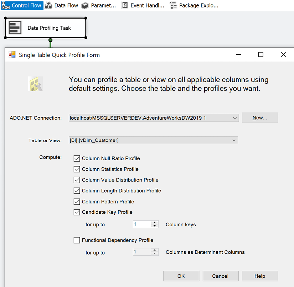Click the 'Functional Dependency Profile' label
This screenshot has width=294, height=287.
[x=118, y=240]
